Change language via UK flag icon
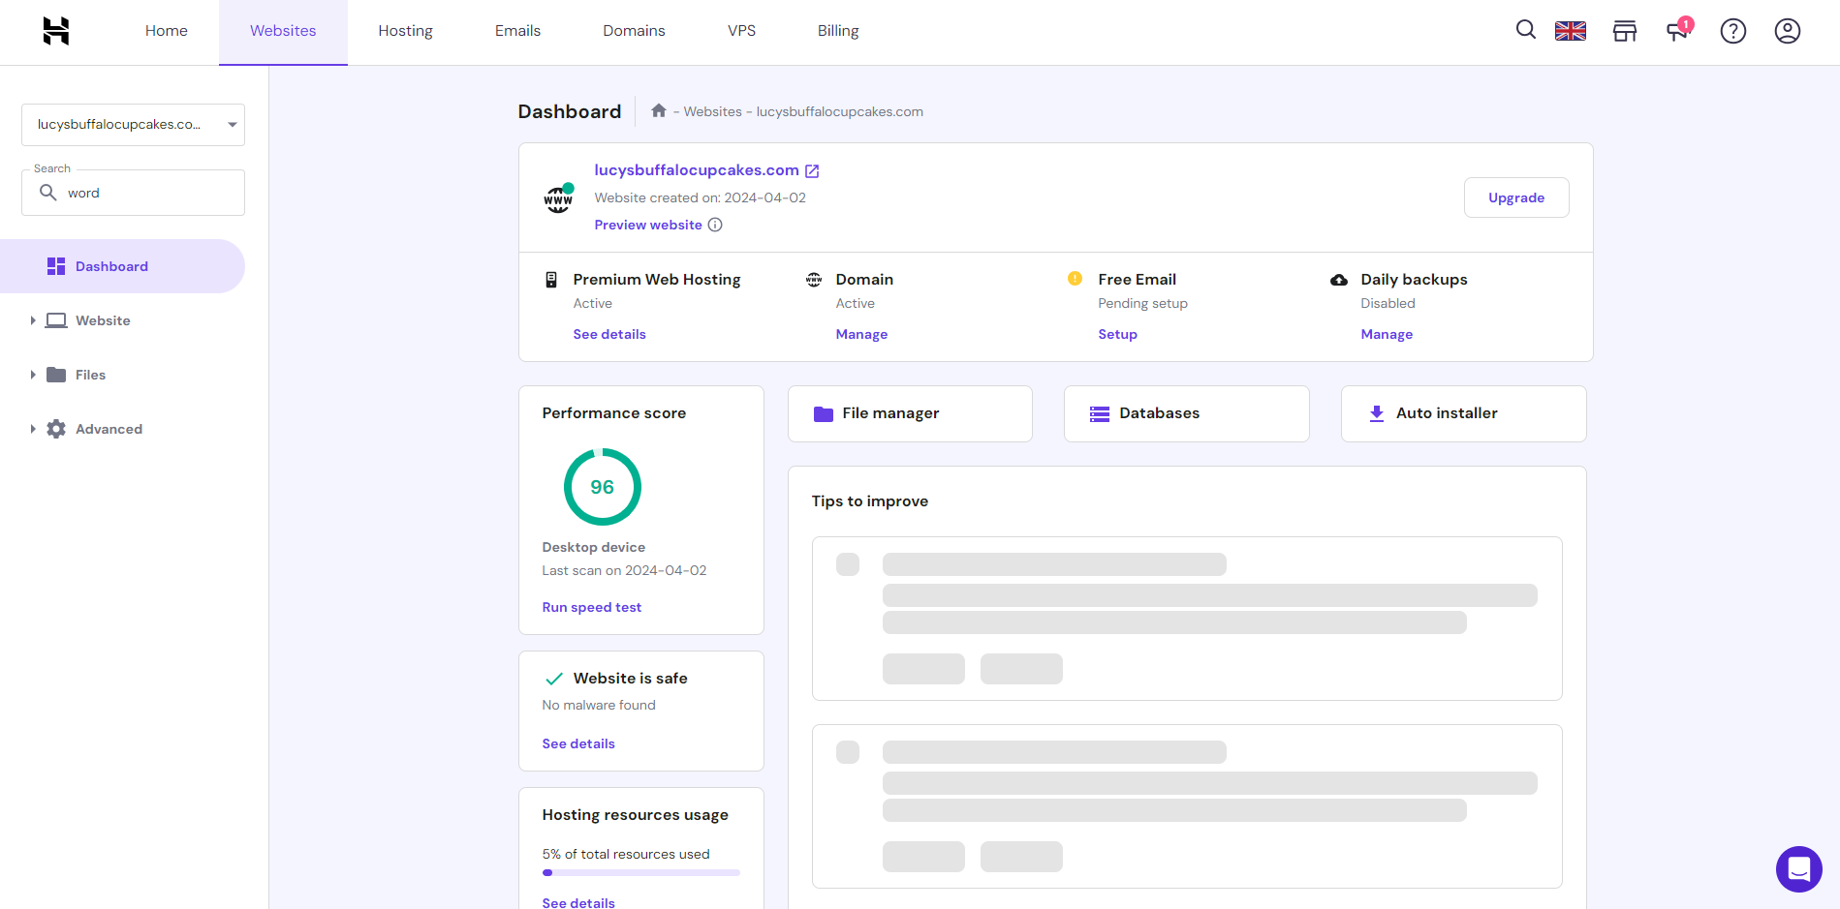Viewport: 1840px width, 909px height. coord(1571,31)
